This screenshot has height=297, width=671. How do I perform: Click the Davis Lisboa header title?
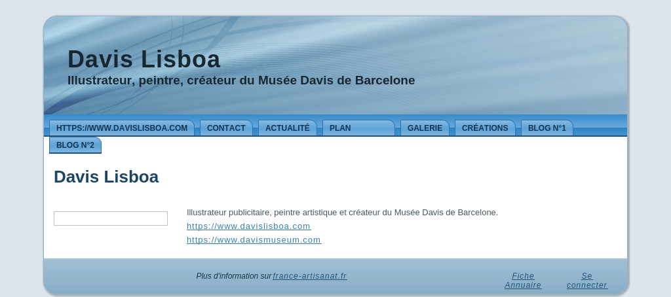[x=144, y=59]
